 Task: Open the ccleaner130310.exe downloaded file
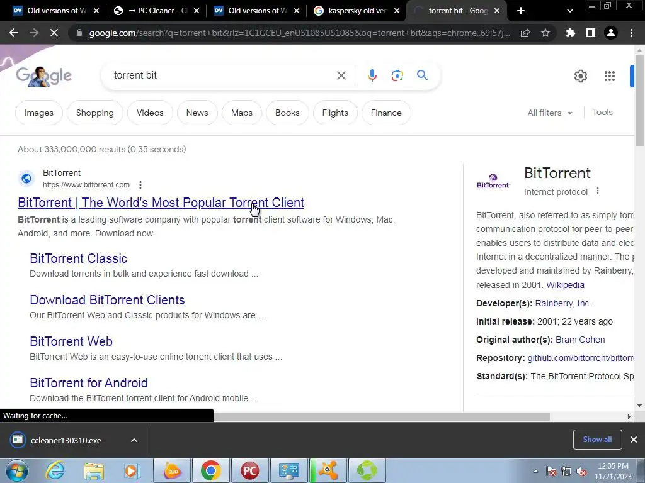click(66, 440)
